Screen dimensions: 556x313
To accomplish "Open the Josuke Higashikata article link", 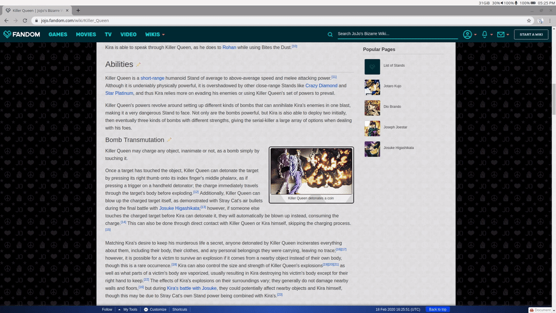I will [179, 208].
